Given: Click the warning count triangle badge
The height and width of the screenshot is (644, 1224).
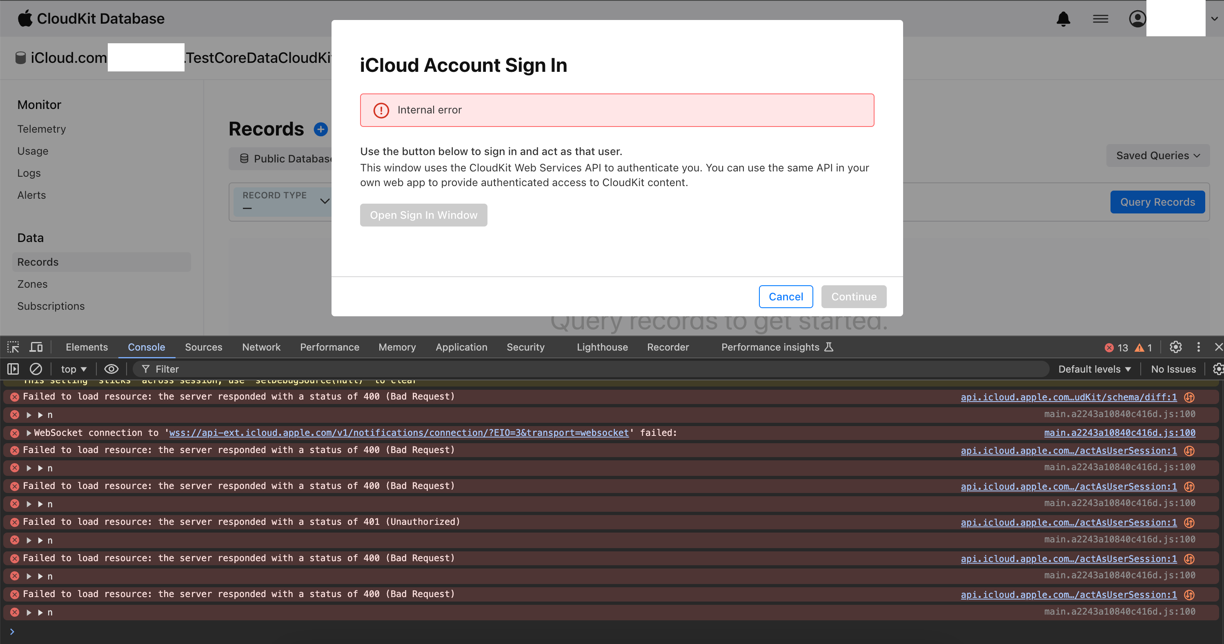Looking at the screenshot, I should click(1143, 348).
